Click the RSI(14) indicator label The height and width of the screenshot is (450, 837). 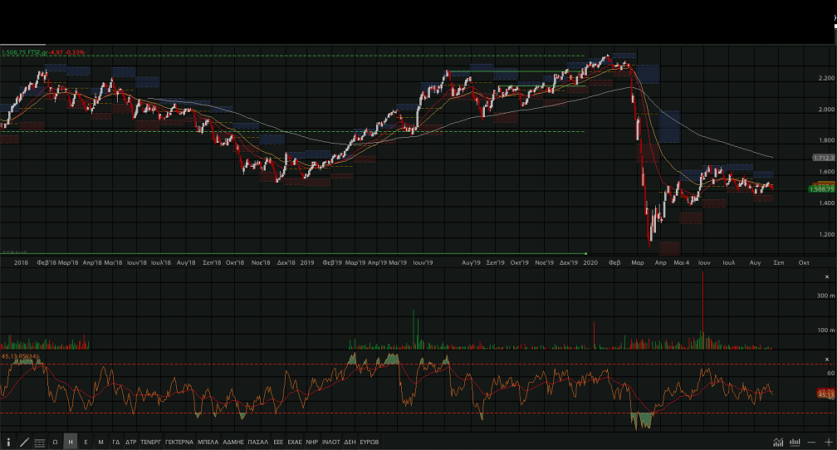[28, 356]
